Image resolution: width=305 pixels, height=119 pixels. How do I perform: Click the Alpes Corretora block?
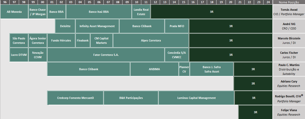(151, 40)
